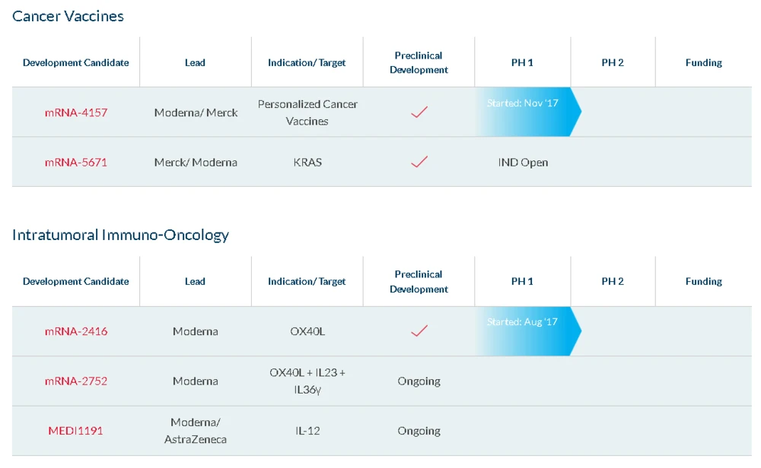Click the preclinical checkmark for mRNA-4157

point(419,112)
